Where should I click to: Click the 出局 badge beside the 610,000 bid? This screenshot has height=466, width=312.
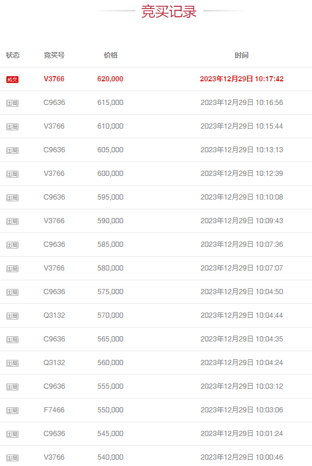pos(12,127)
